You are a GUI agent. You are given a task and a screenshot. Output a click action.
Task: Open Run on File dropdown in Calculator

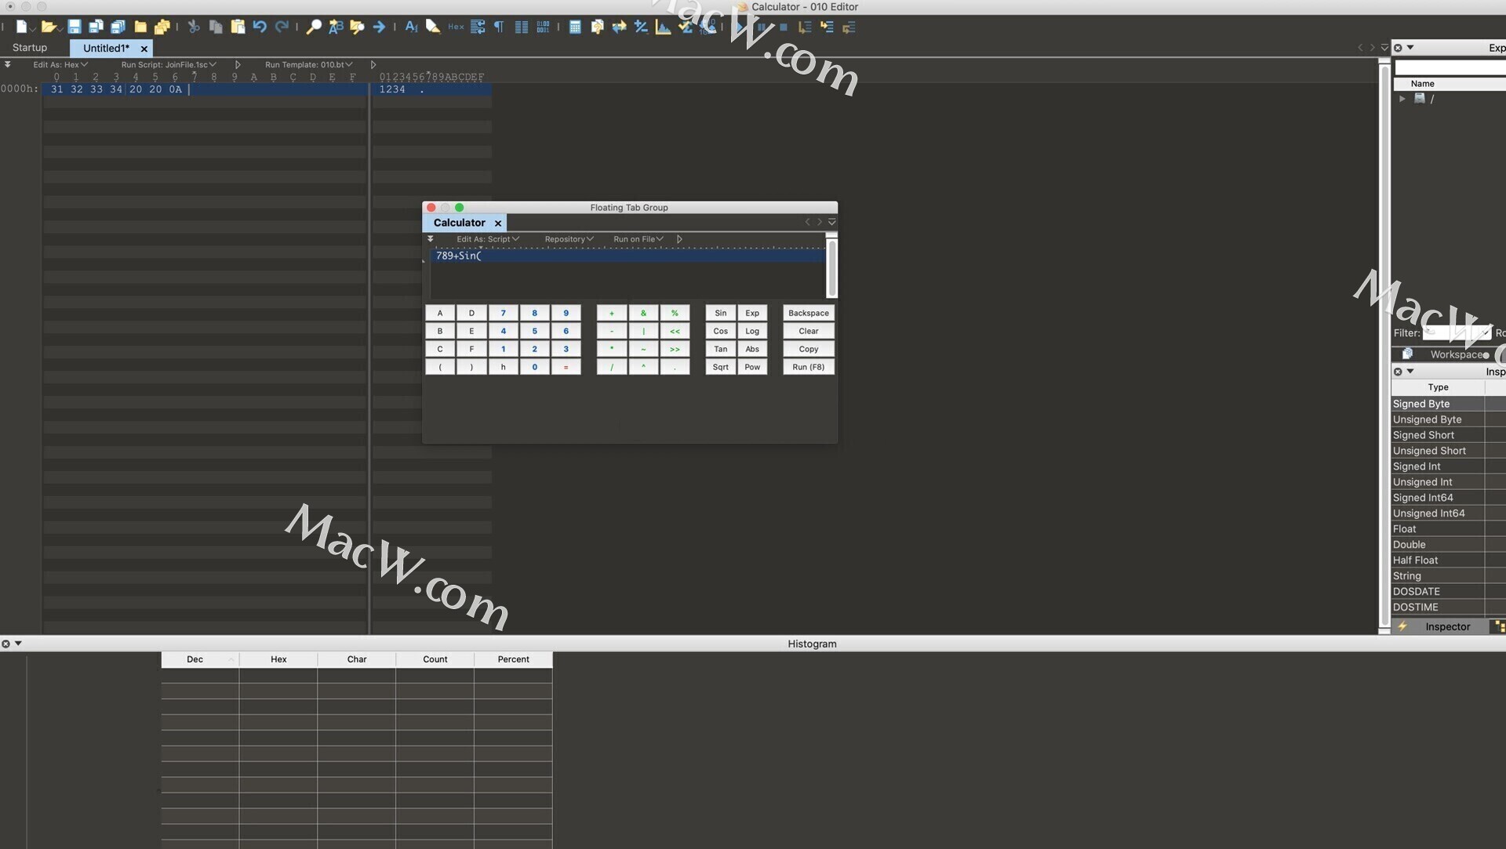(x=638, y=239)
